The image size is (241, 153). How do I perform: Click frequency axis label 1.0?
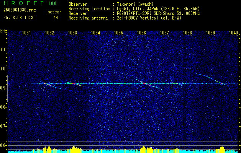(x=3, y=69)
